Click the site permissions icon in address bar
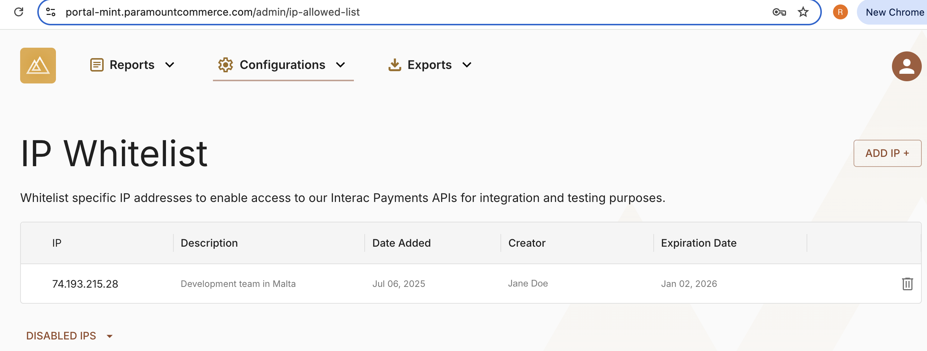Screen dimensions: 927x351 (x=51, y=12)
